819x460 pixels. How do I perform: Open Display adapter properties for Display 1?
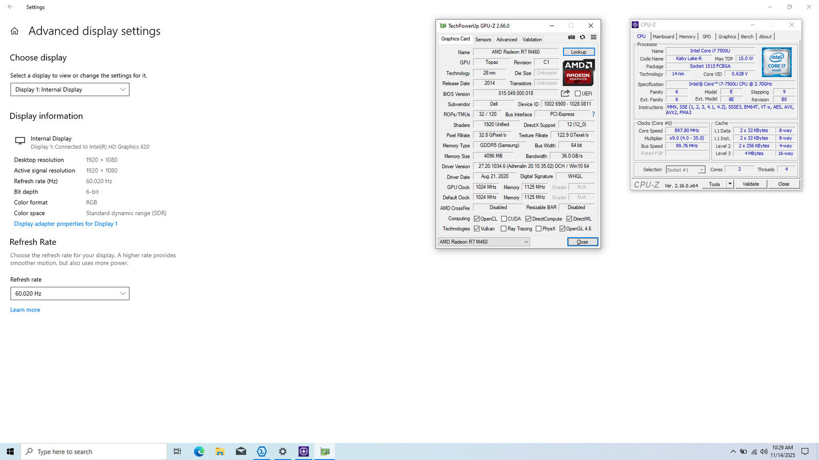pyautogui.click(x=66, y=224)
